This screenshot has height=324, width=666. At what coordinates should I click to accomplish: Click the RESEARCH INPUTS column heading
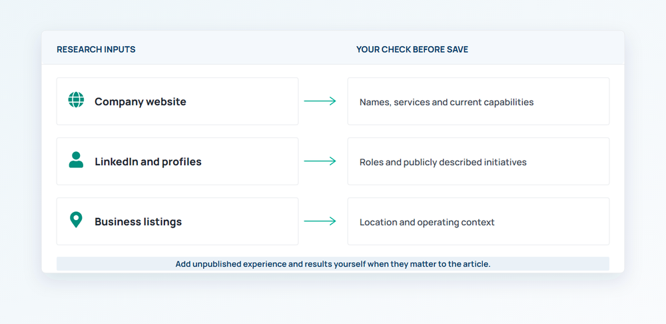[96, 49]
